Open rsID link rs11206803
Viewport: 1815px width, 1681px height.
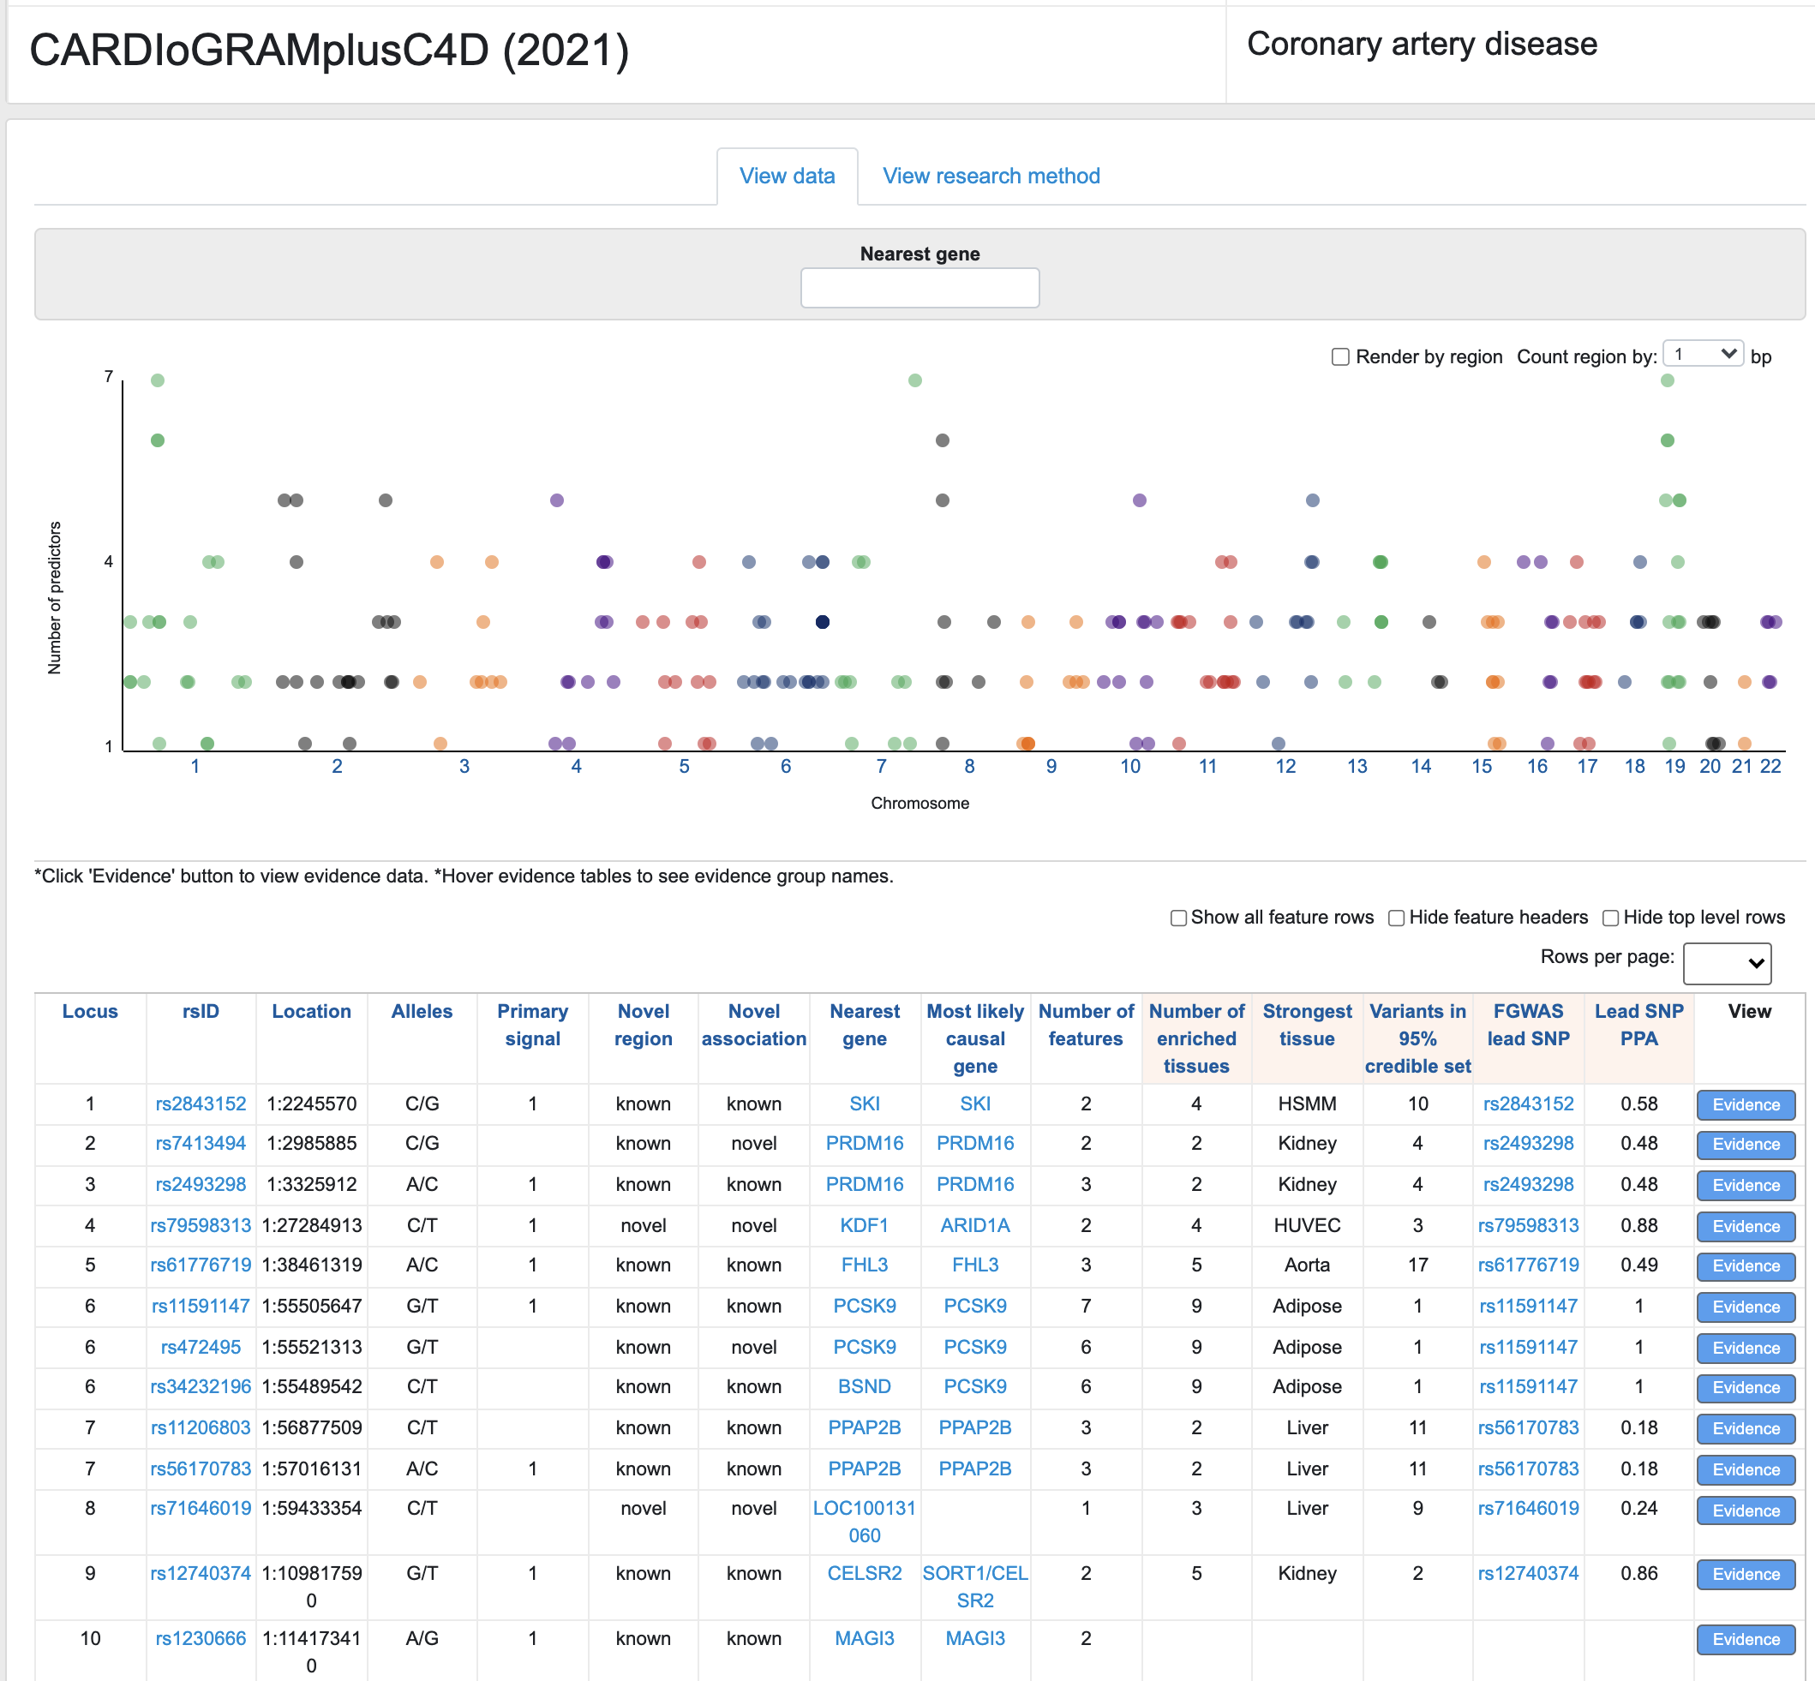pyautogui.click(x=201, y=1428)
